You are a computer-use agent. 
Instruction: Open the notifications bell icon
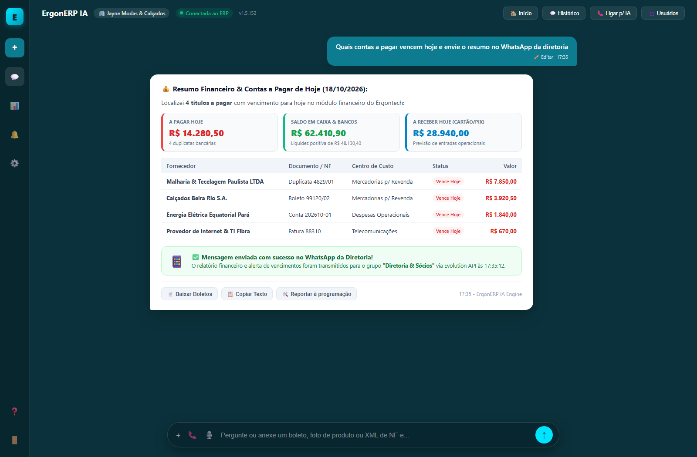click(x=15, y=134)
